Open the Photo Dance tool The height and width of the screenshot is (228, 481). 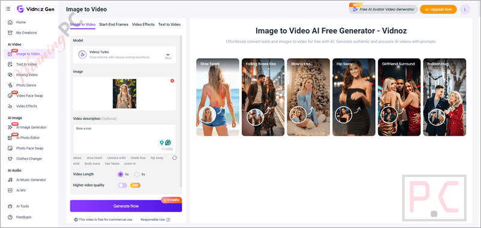[x=26, y=85]
